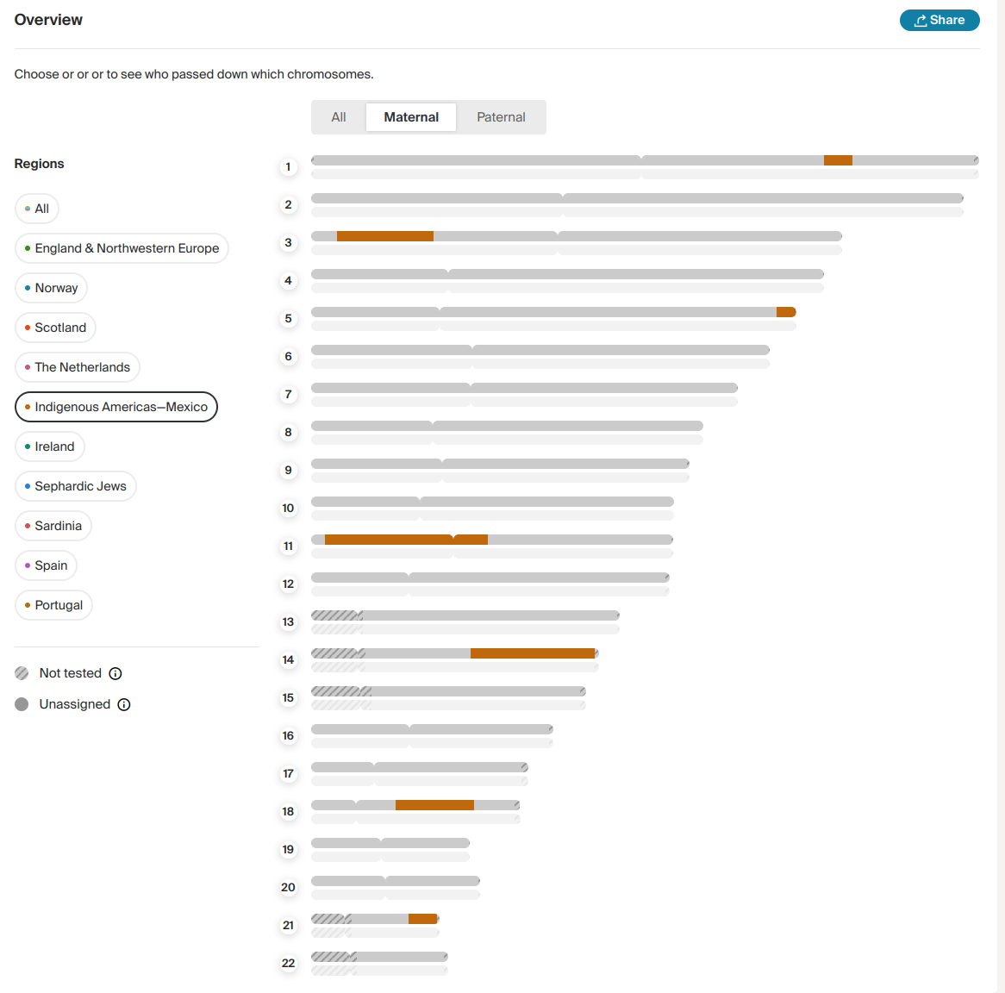Screen dimensions: 1005x993
Task: Deselect the Indigenous Americas—Mexico region chip
Action: point(115,407)
